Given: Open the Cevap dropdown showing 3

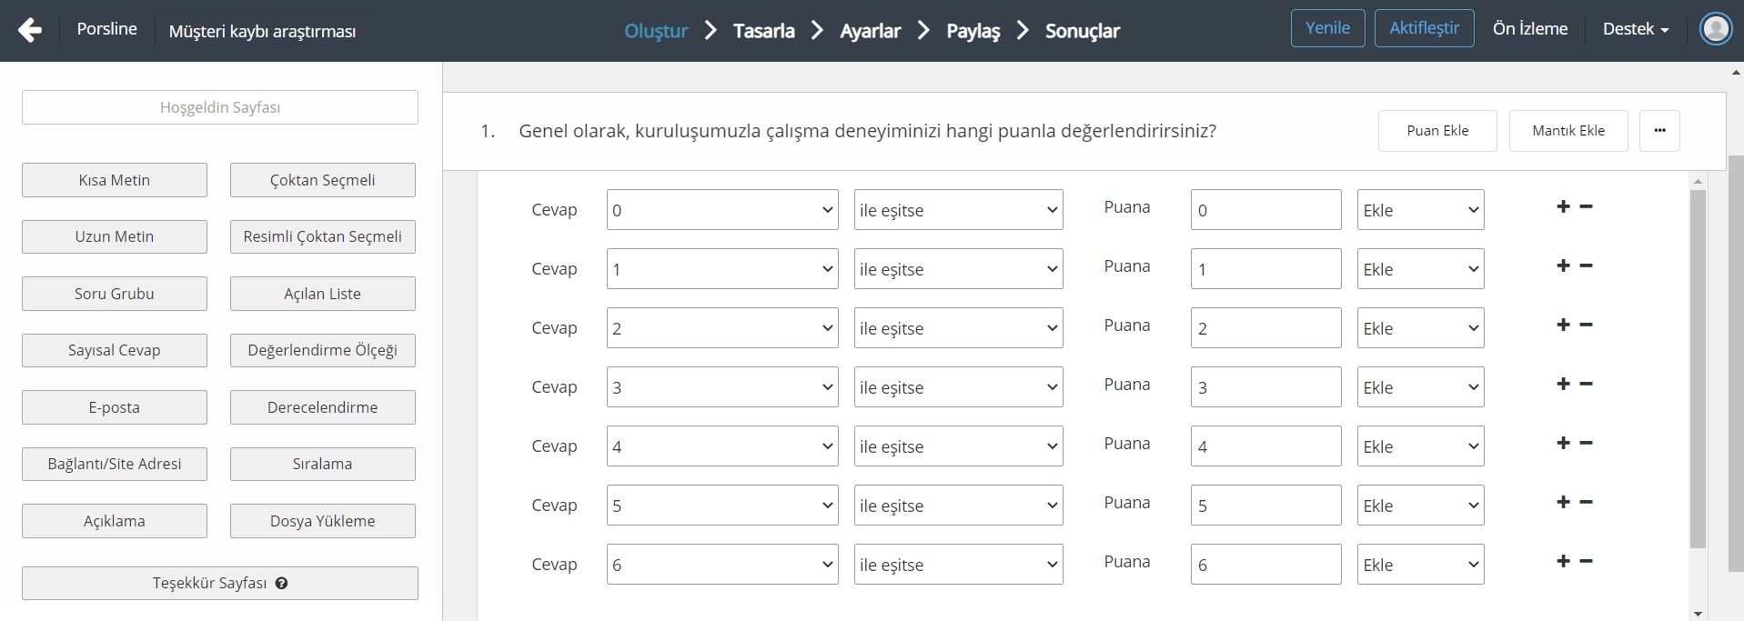Looking at the screenshot, I should click(722, 387).
